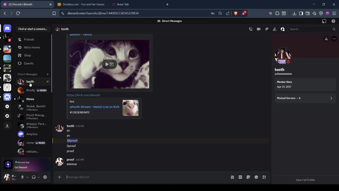Image resolution: width=339 pixels, height=191 pixels.
Task: Open the Apps launcher icon
Action: coord(264,177)
